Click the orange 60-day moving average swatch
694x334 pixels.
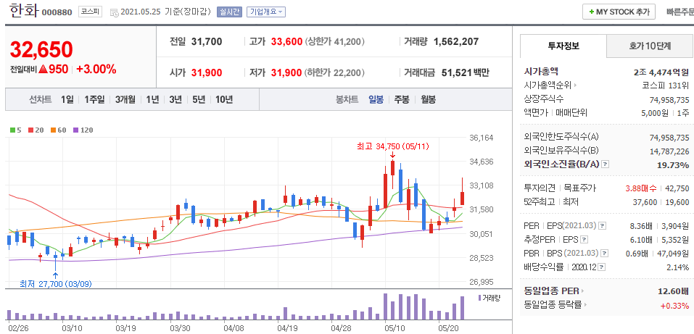(53, 130)
